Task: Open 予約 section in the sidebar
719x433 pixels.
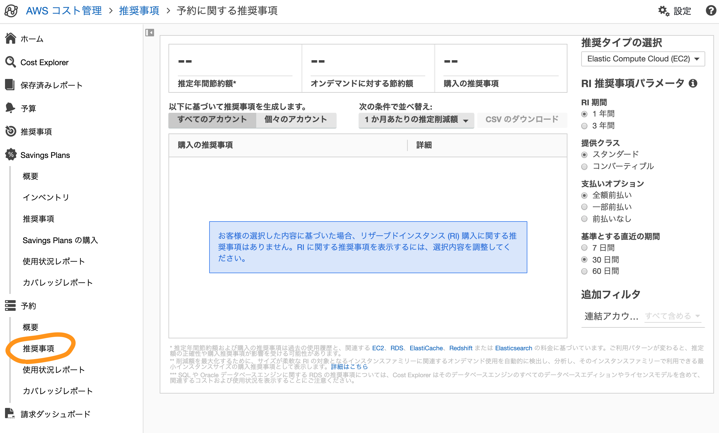Action: click(28, 305)
